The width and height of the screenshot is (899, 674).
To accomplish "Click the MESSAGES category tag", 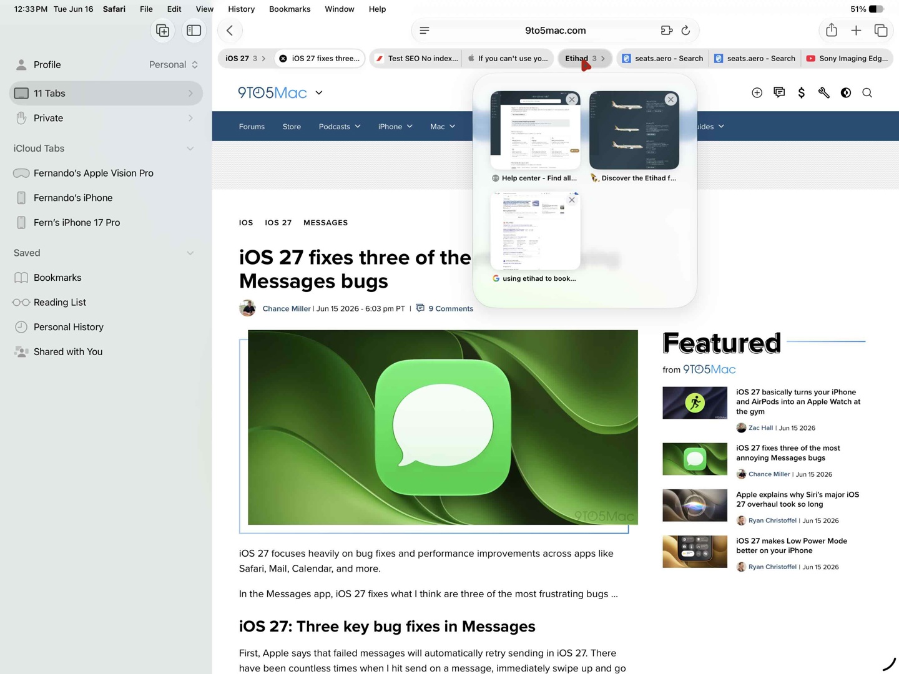I will tap(325, 223).
